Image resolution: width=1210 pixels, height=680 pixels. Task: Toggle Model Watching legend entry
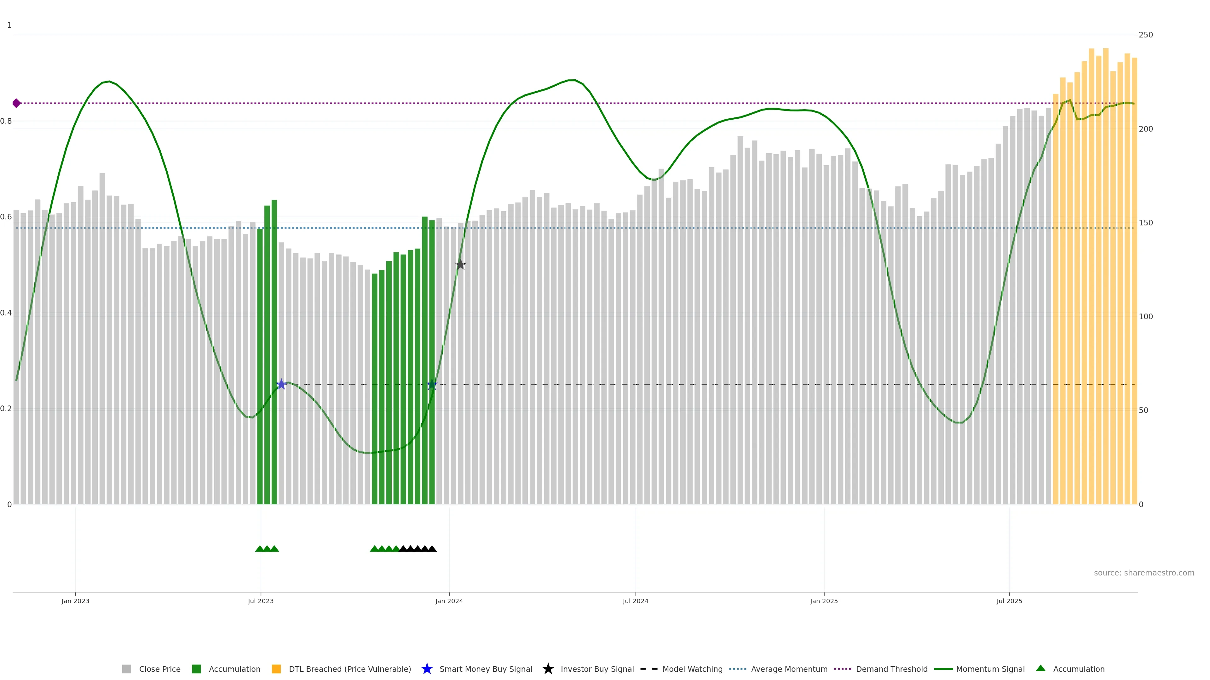tap(692, 669)
